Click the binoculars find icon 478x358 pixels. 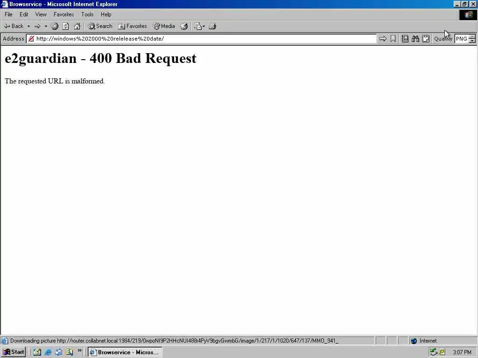point(415,39)
